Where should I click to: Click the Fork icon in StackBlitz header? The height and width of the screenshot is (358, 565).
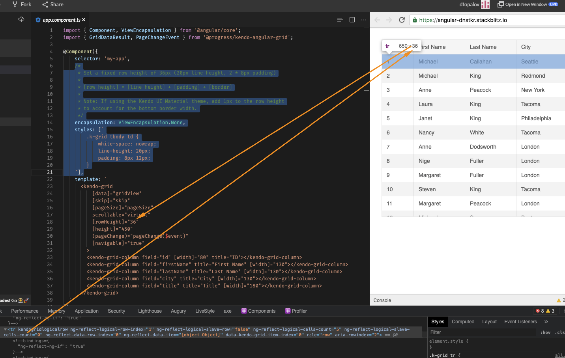15,4
